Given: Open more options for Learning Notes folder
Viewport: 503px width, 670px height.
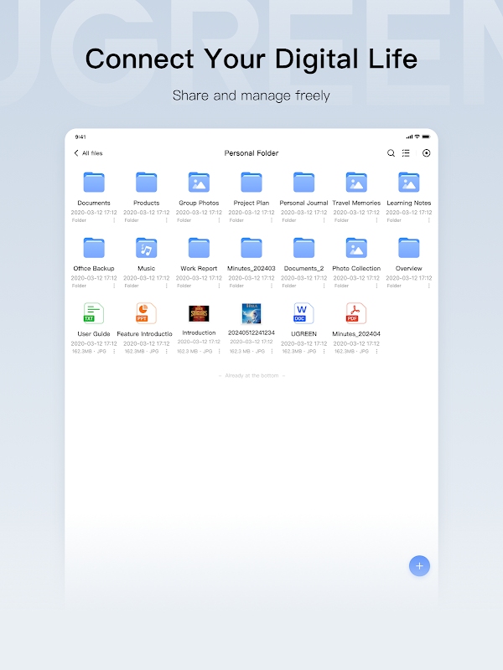Looking at the screenshot, I should [x=429, y=220].
